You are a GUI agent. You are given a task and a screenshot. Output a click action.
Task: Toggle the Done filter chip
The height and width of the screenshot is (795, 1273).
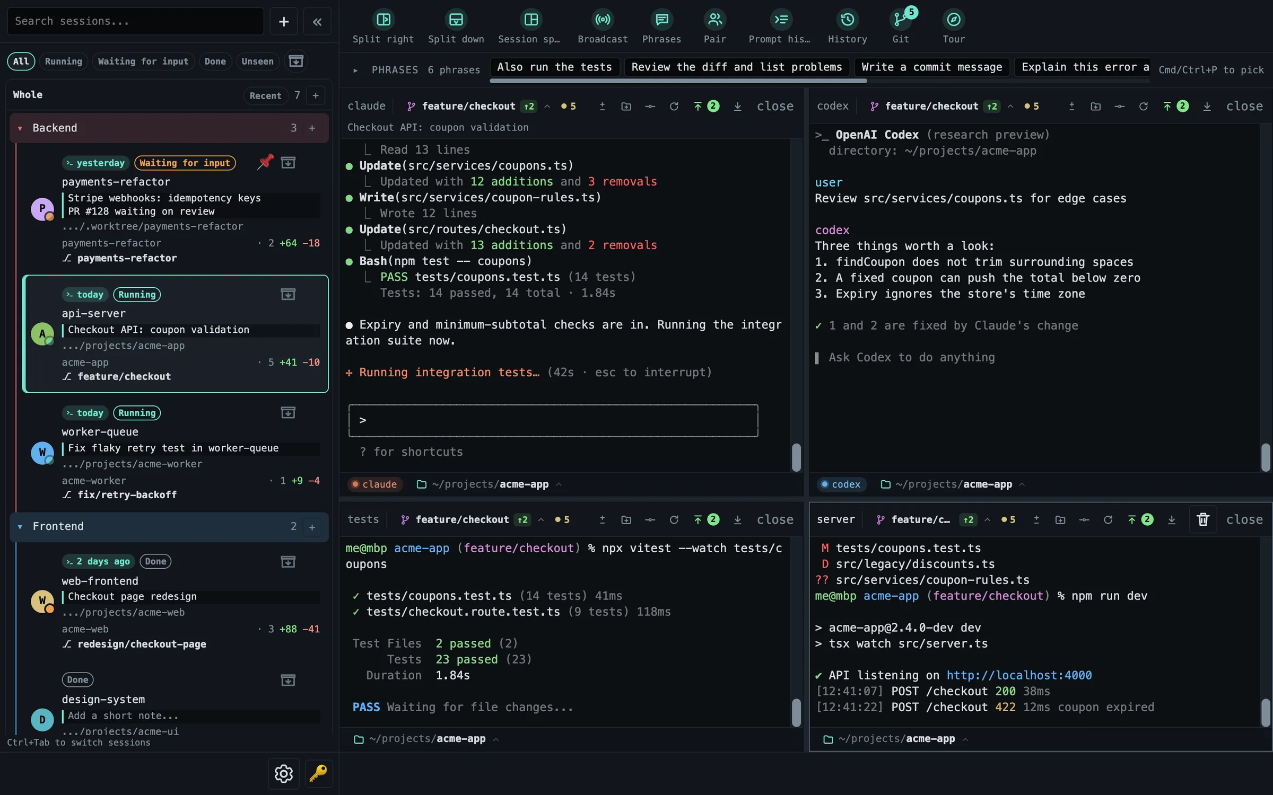coord(215,61)
